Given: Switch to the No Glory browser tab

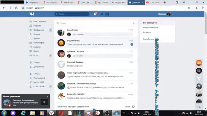Looking at the screenshot, I should (x=50, y=2).
